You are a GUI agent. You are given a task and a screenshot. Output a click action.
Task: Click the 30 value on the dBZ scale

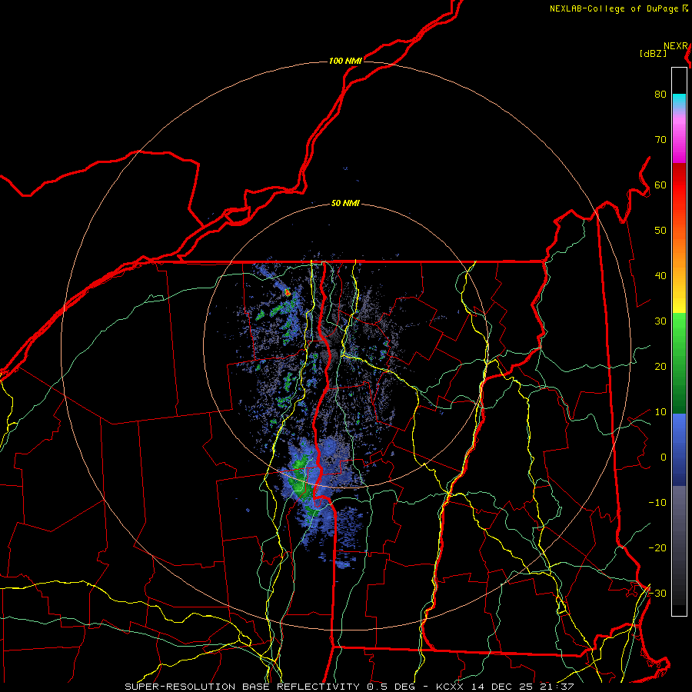tap(660, 321)
